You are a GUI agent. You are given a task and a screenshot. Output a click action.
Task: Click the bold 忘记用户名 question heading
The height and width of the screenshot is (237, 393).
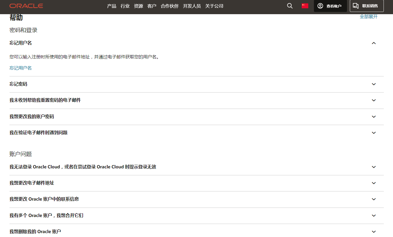click(x=21, y=43)
